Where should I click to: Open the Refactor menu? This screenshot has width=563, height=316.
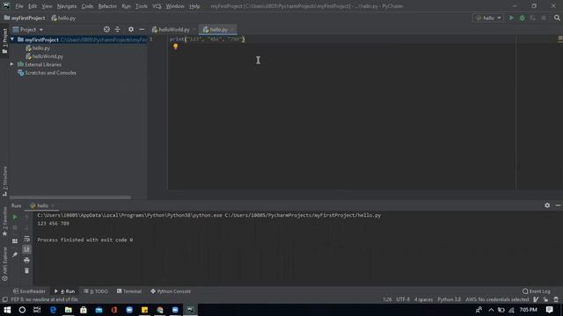point(107,6)
